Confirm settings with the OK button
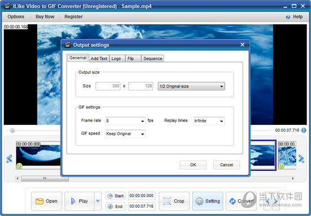 click(x=193, y=165)
